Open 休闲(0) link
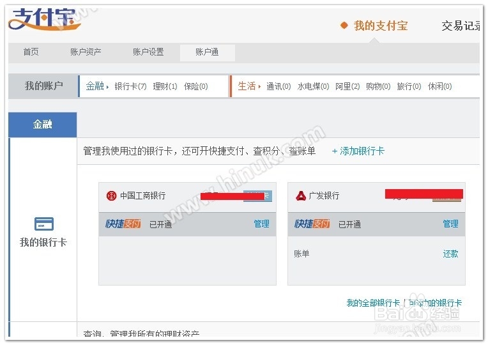 click(x=439, y=86)
